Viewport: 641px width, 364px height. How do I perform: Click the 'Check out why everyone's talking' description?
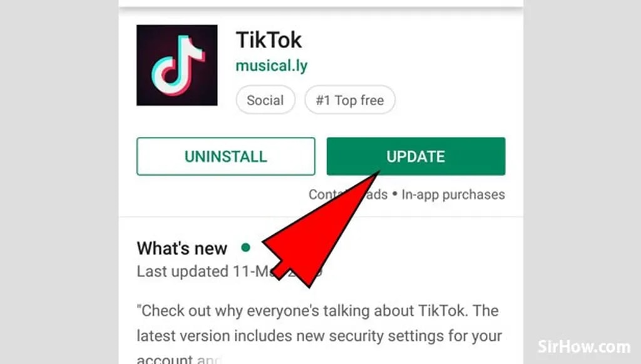(317, 311)
